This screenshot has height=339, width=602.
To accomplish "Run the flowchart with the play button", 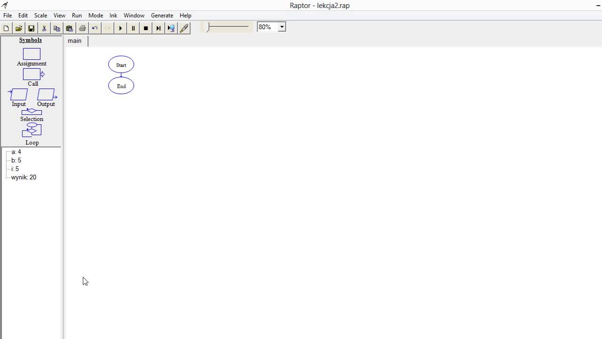I will point(120,28).
